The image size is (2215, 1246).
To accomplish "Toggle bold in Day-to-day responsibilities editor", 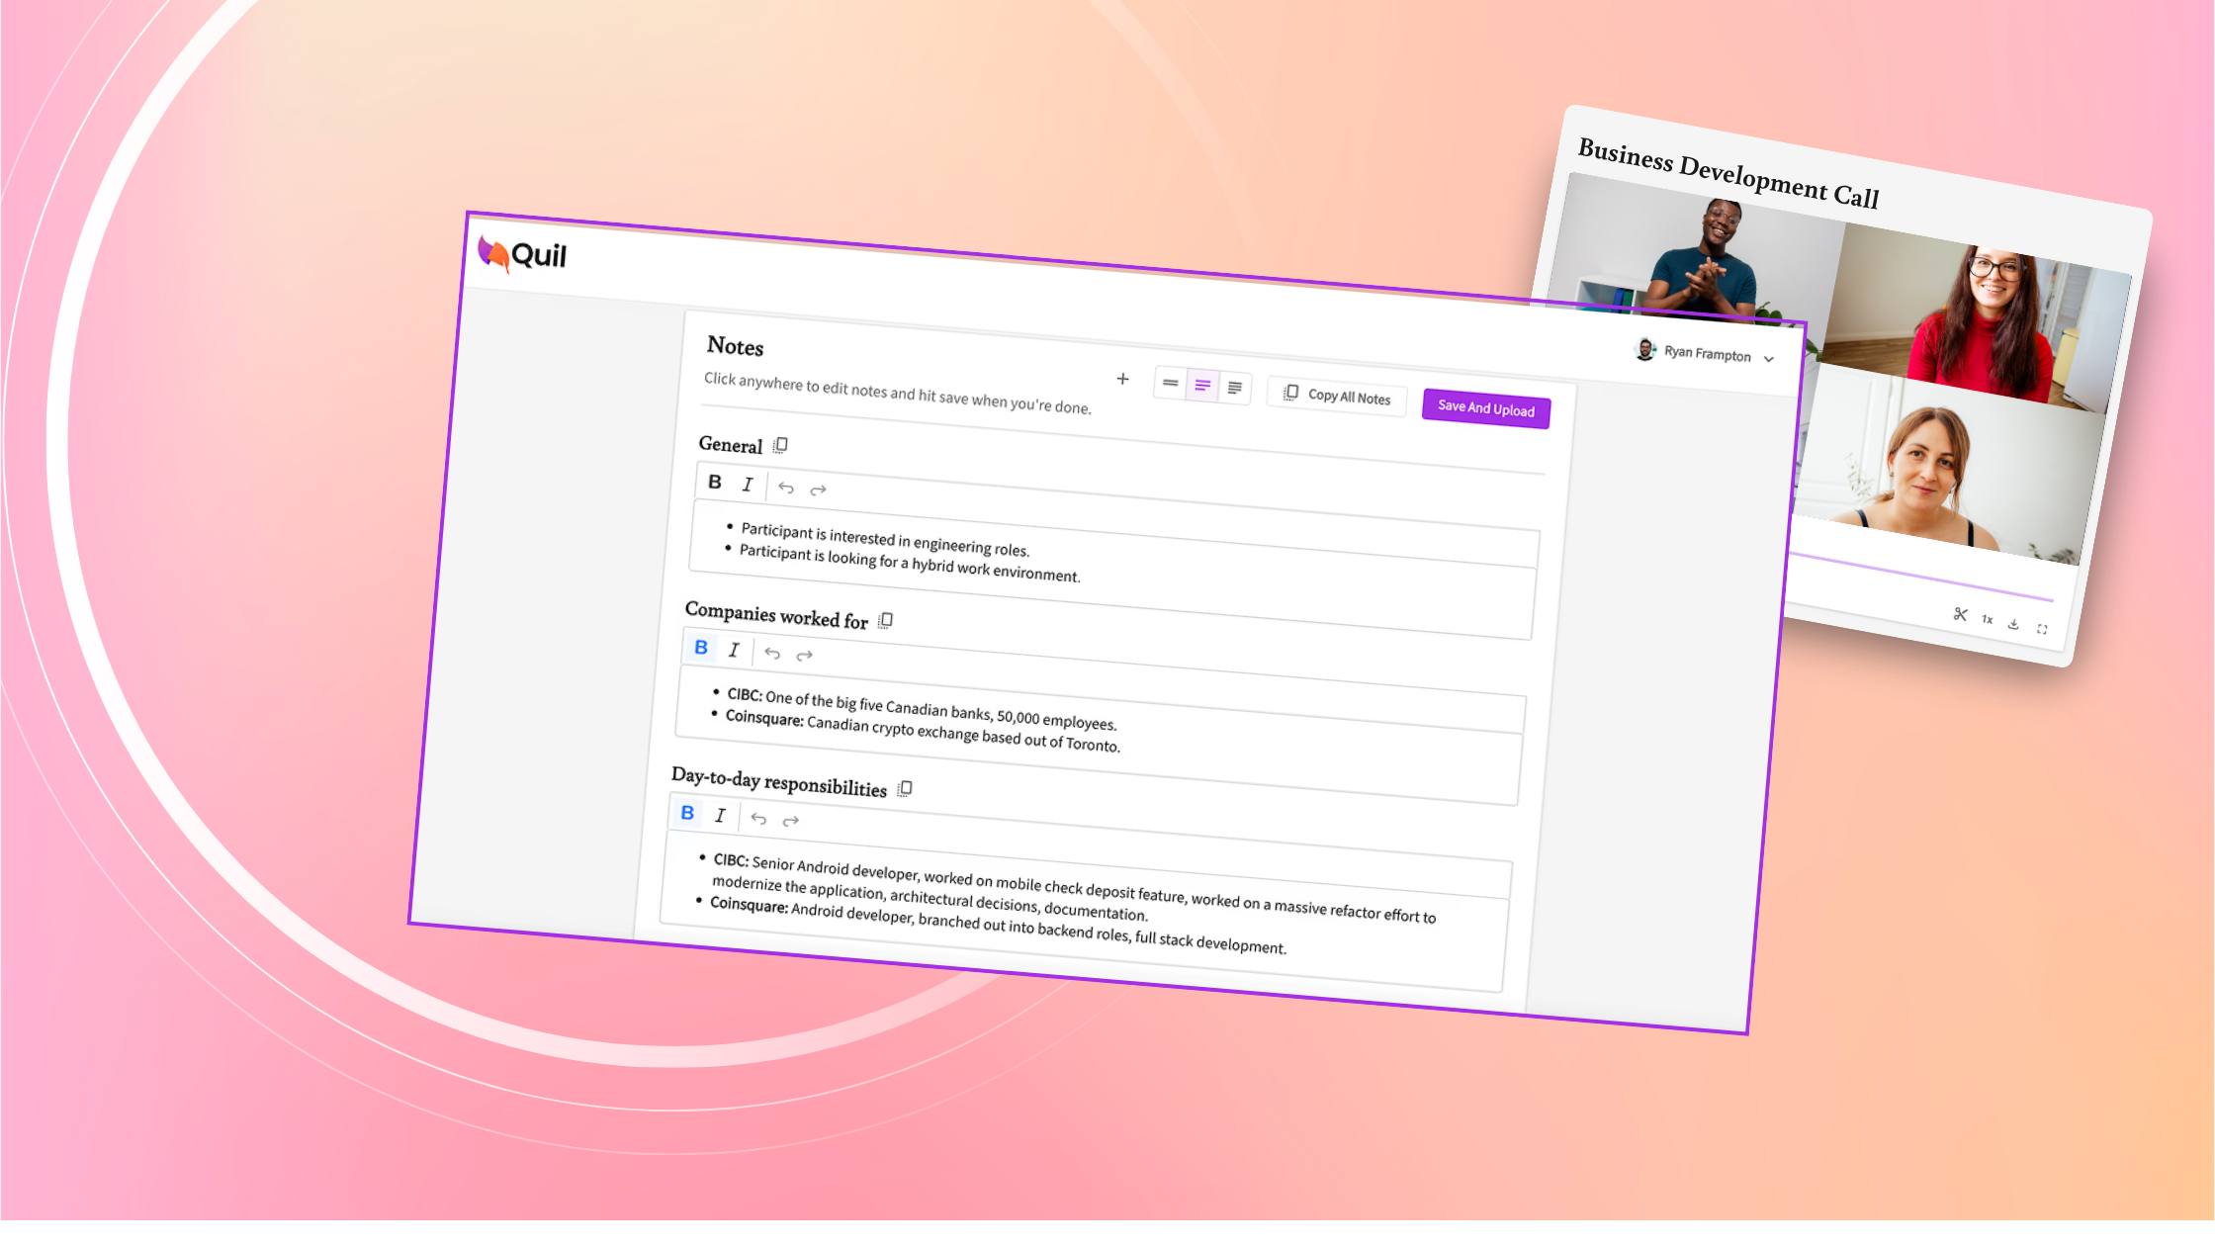I will click(687, 813).
